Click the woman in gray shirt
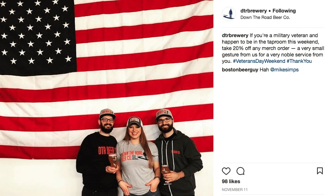The height and width of the screenshot is (196, 332). 138,157
